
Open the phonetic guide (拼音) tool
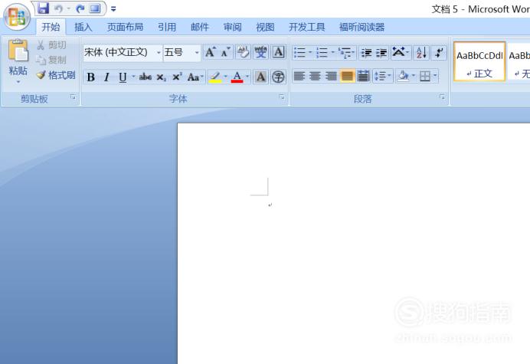click(260, 52)
